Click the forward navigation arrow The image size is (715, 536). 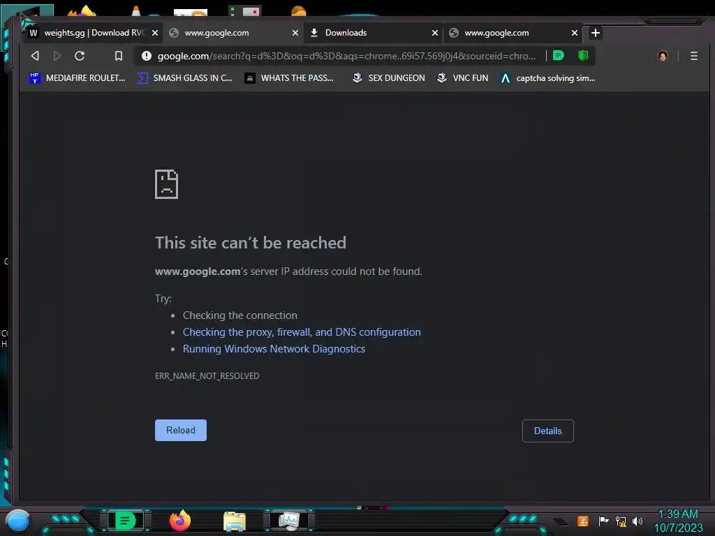(57, 56)
